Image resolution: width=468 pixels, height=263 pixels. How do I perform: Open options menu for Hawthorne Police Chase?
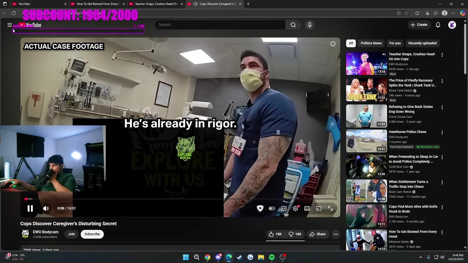442,133
